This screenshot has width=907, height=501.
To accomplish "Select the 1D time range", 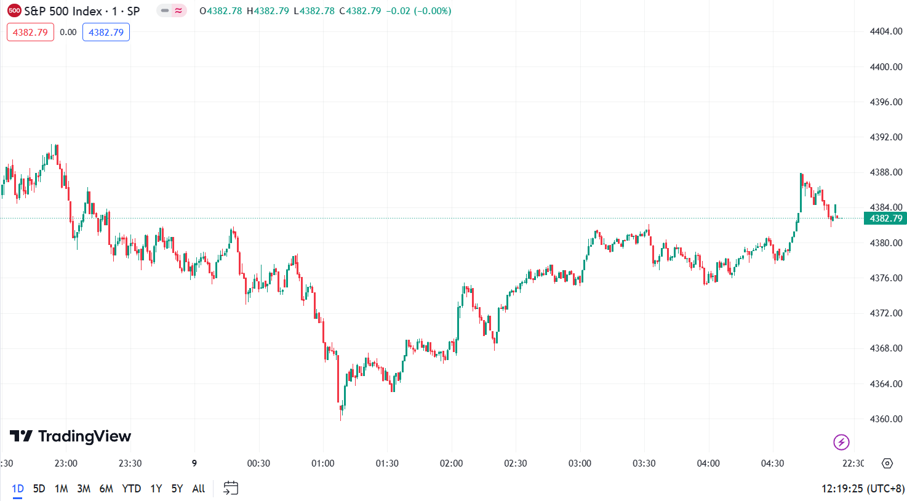I will coord(18,489).
